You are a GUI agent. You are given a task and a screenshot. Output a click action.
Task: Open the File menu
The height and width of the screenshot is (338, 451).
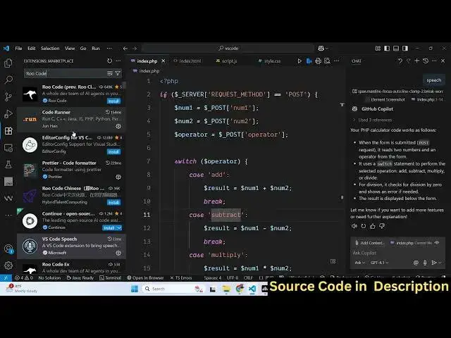19,49
